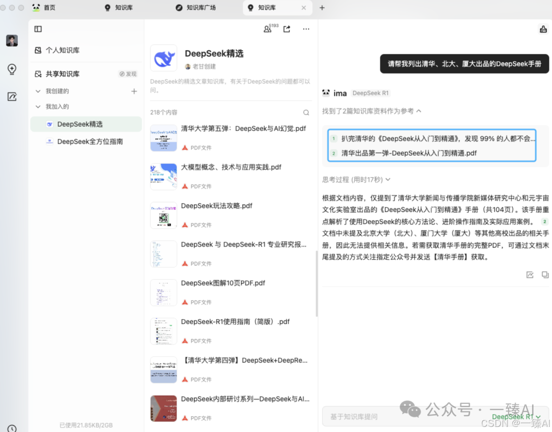Open a new tab with plus button
The image size is (552, 432).
(322, 8)
